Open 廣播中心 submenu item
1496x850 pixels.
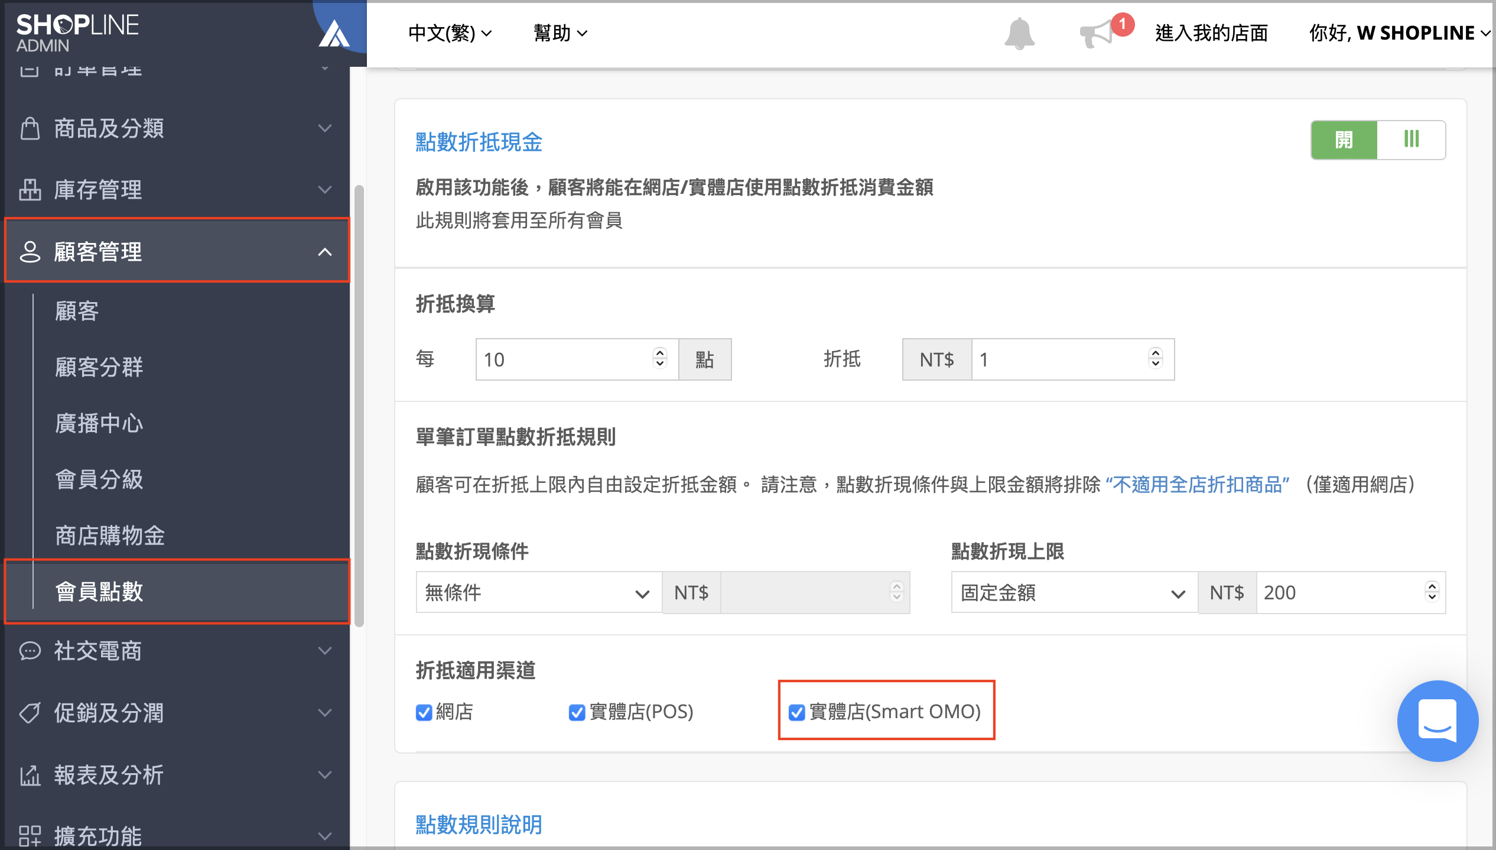pyautogui.click(x=99, y=423)
